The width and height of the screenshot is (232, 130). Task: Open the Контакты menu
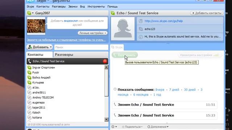point(43,6)
